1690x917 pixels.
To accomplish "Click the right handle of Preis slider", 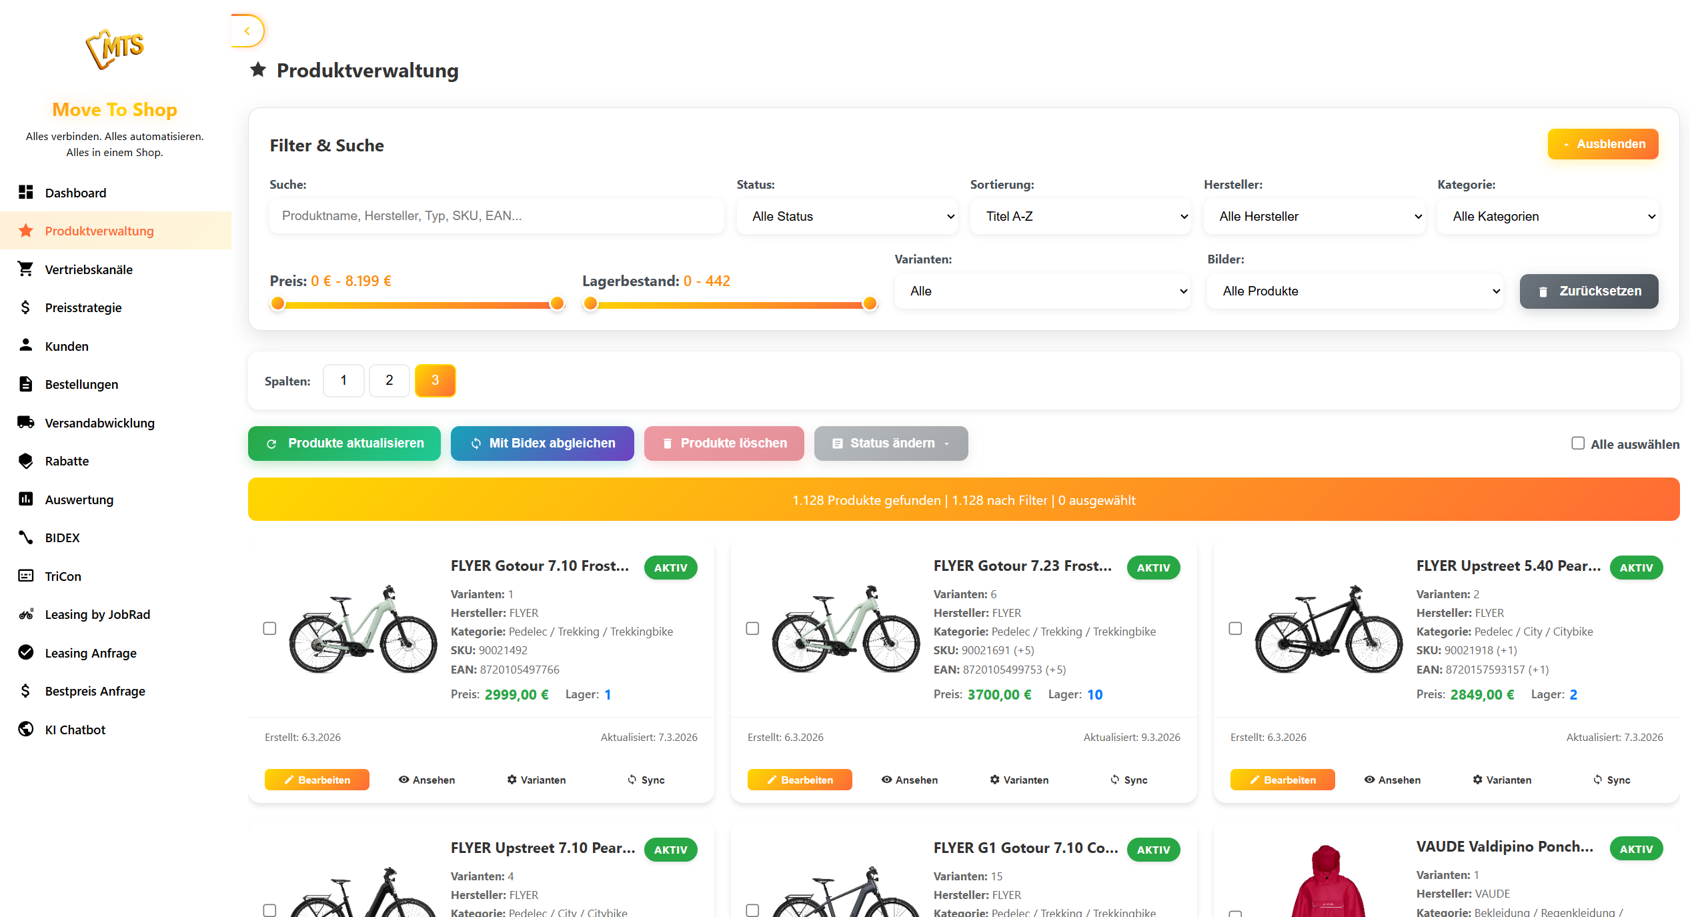I will 557,304.
